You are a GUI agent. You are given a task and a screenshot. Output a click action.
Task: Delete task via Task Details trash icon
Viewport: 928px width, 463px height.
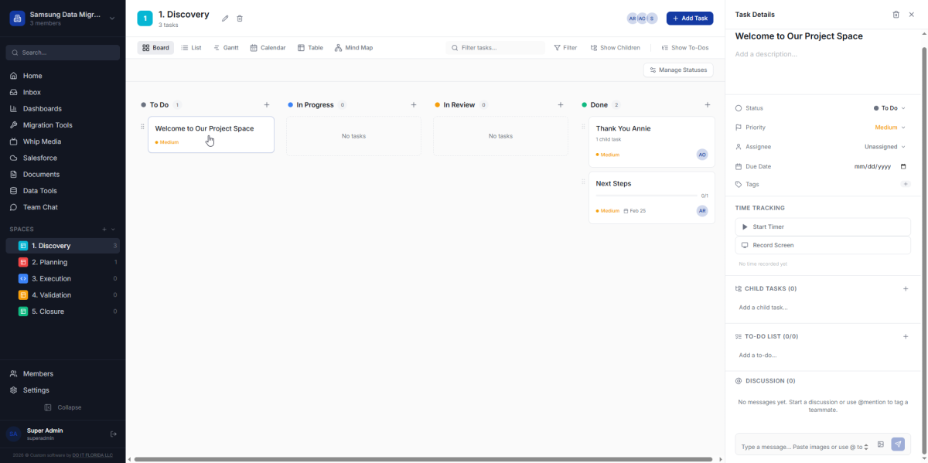[896, 15]
